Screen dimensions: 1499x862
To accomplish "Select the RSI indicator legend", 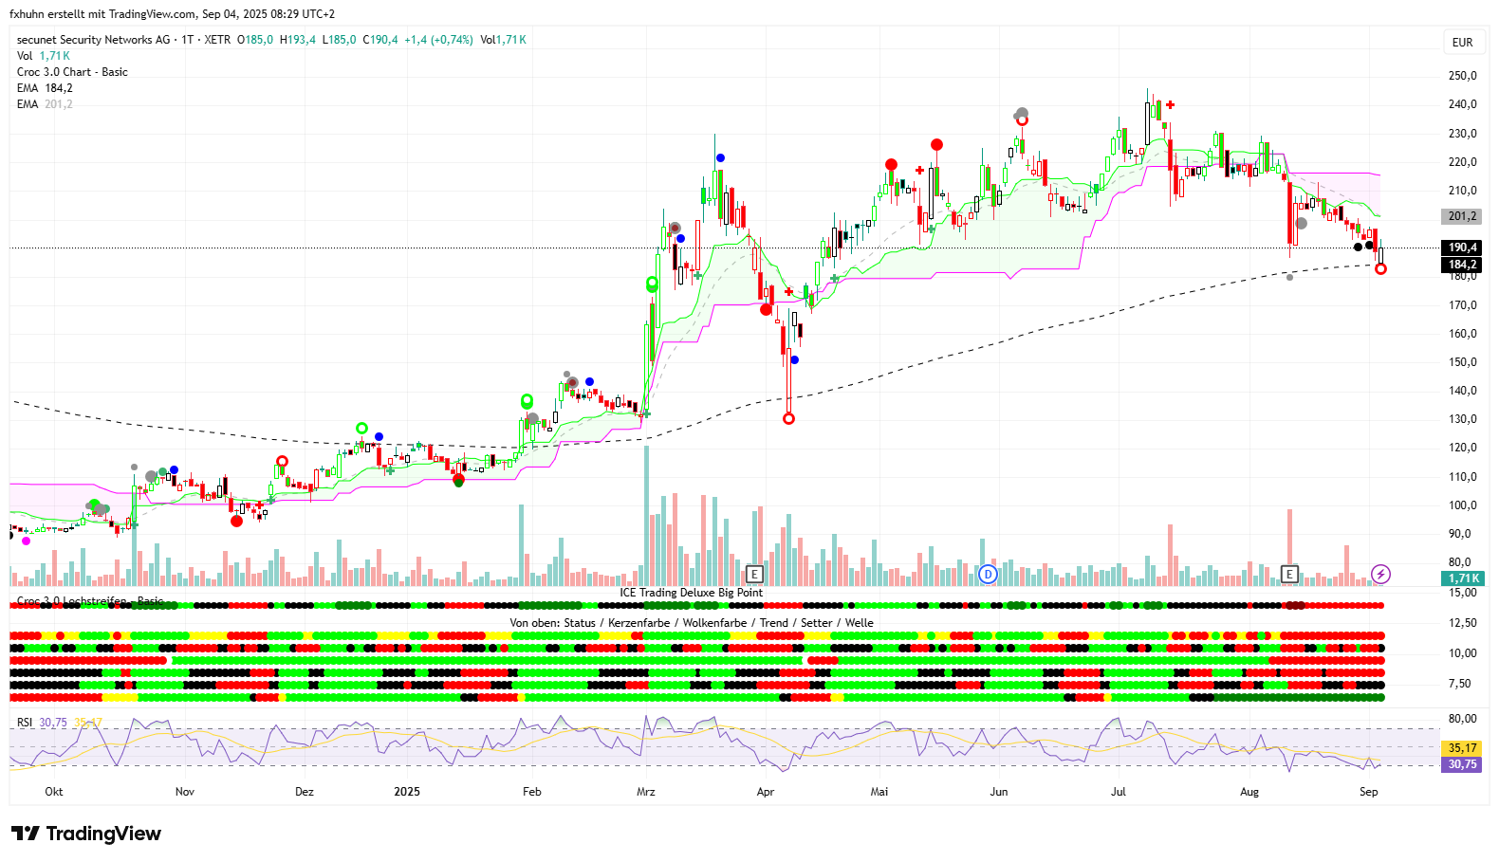I will [25, 723].
